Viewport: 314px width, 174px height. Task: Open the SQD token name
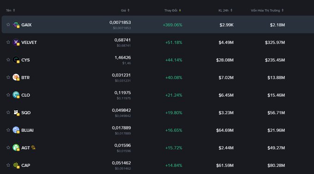pos(26,113)
